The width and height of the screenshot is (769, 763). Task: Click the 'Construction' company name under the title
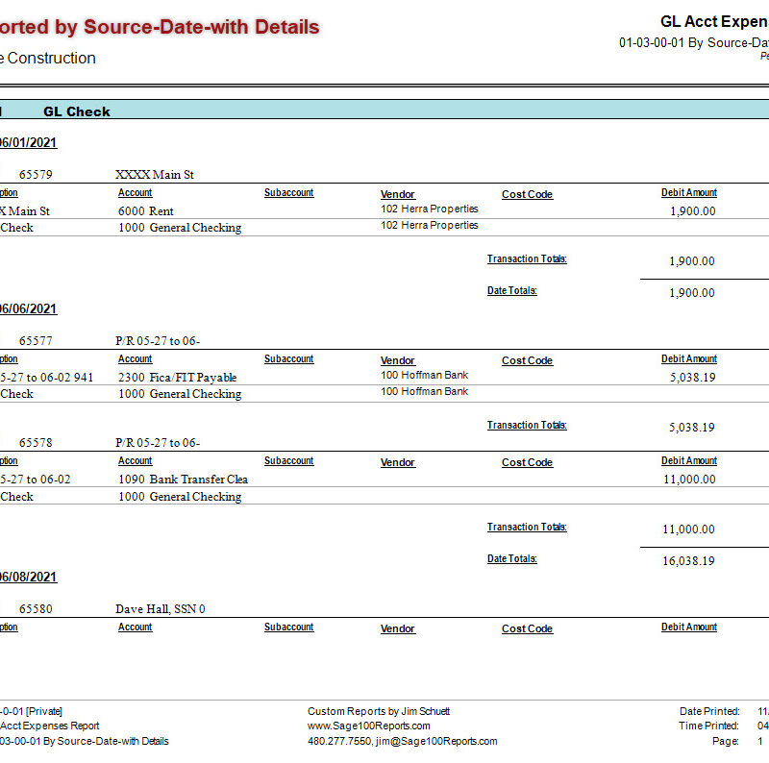click(x=52, y=58)
